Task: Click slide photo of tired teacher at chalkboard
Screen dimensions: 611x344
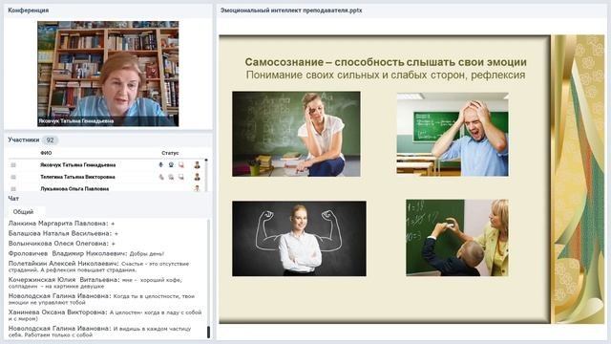Action: pyautogui.click(x=296, y=134)
